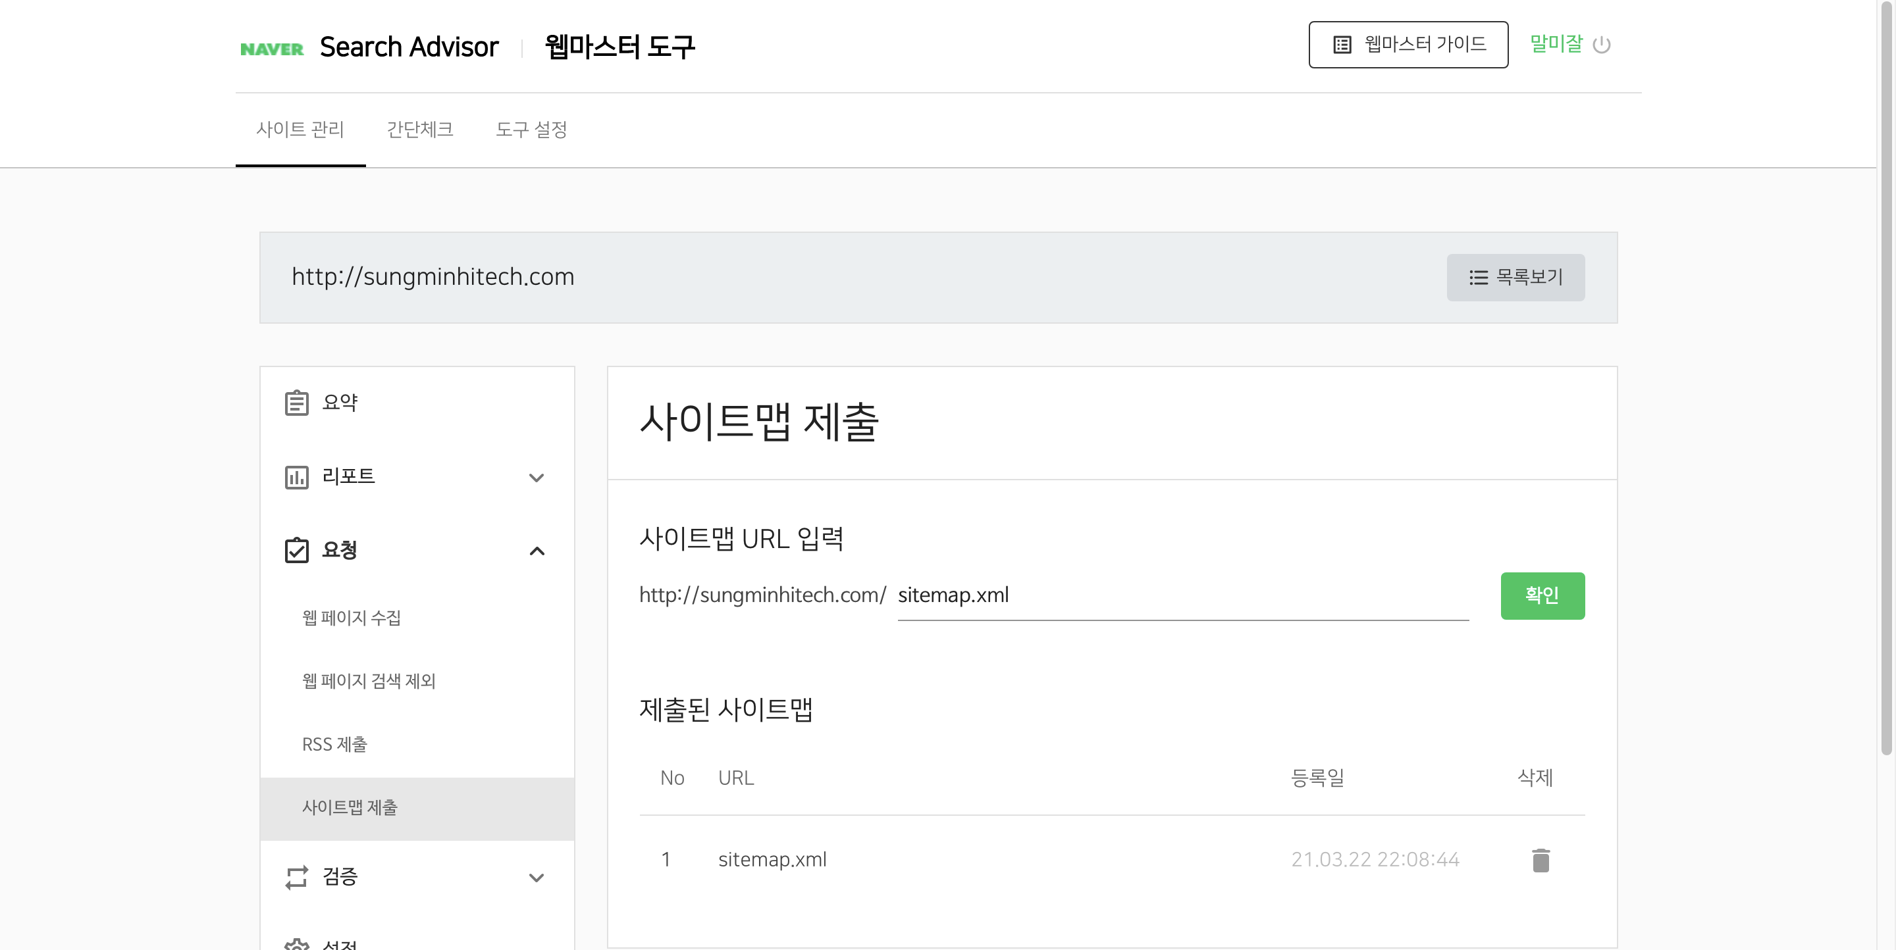
Task: Click the 요청 checkbox clipboard icon
Action: point(297,550)
